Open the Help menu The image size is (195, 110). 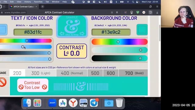[x=64, y=2]
